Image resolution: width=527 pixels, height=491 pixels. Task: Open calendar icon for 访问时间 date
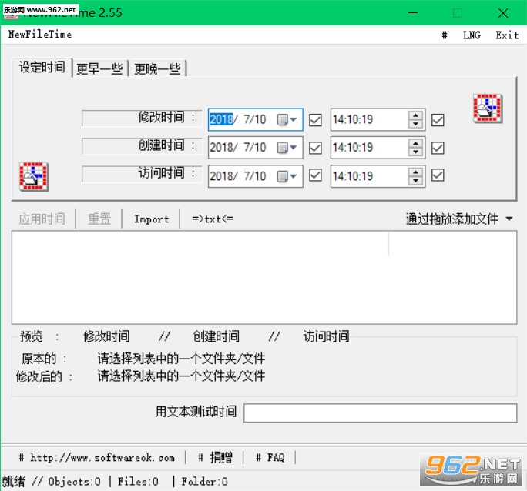[x=287, y=176]
